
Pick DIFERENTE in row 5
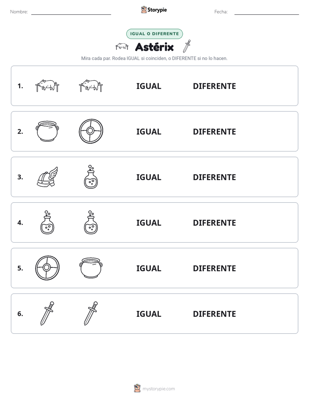pos(214,268)
